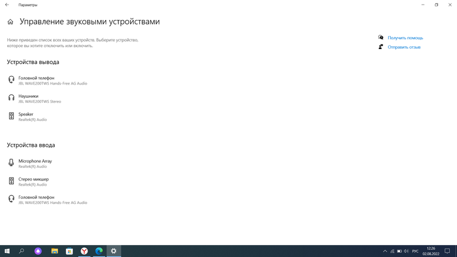Open the network tray icon
Image resolution: width=457 pixels, height=257 pixels.
tap(392, 251)
